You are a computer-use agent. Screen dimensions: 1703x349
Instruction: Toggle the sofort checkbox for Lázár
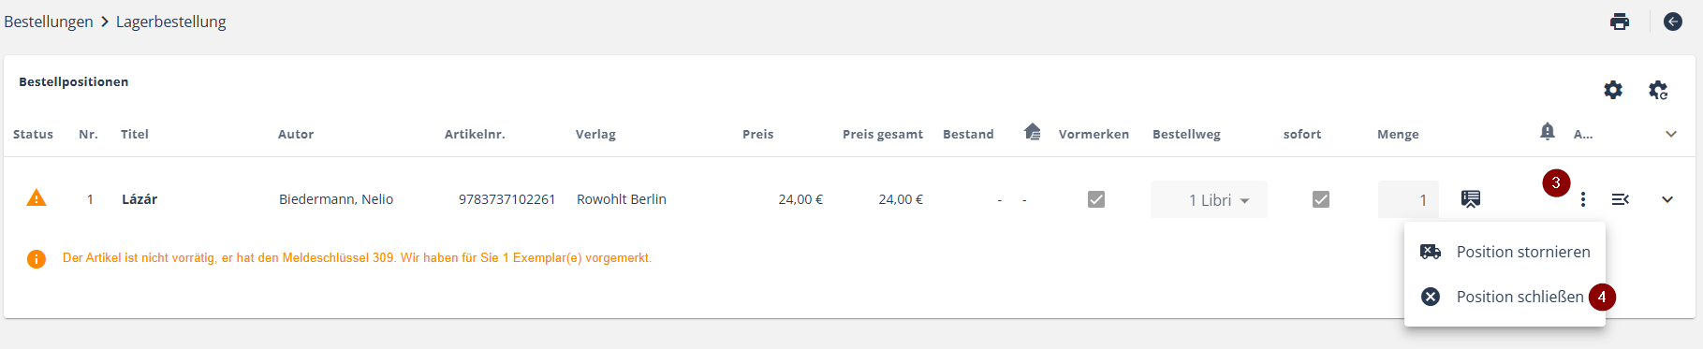[x=1321, y=199]
